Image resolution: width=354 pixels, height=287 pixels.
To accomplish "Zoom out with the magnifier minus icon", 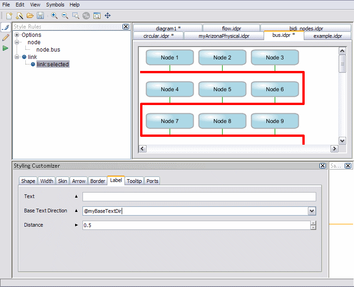I will coord(65,16).
